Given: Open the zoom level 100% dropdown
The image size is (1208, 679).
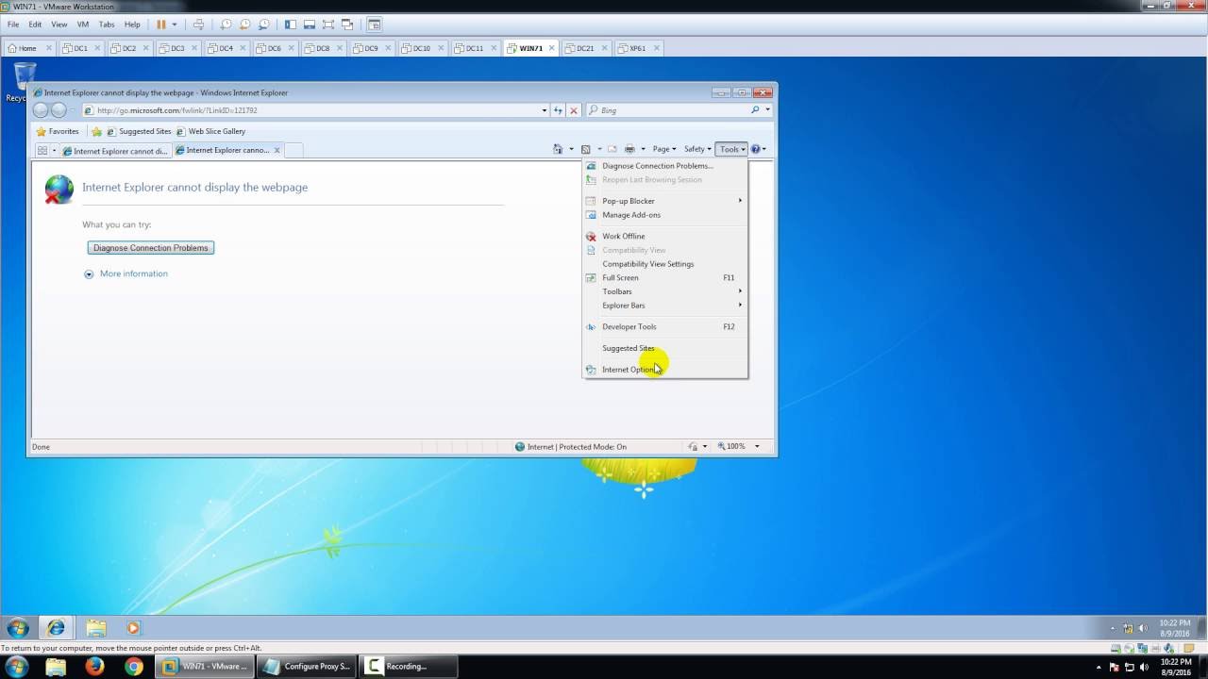Looking at the screenshot, I should [757, 447].
